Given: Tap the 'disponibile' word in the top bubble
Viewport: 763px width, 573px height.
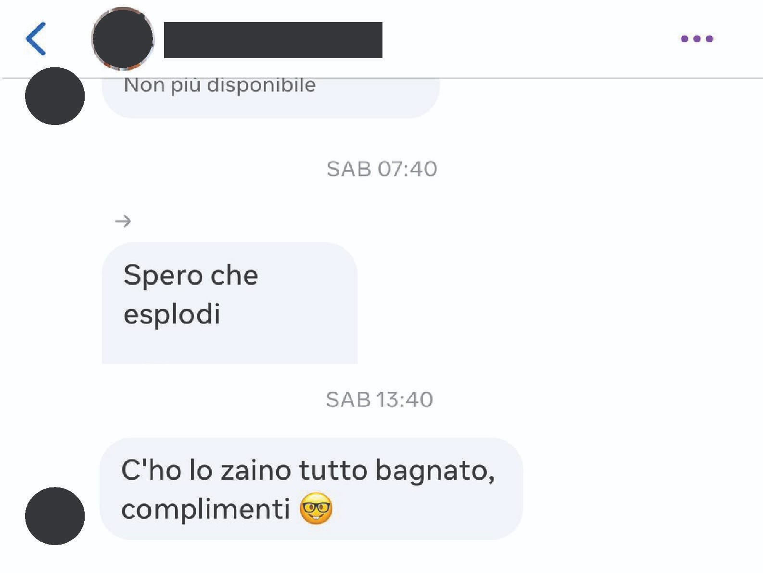Looking at the screenshot, I should click(x=261, y=86).
